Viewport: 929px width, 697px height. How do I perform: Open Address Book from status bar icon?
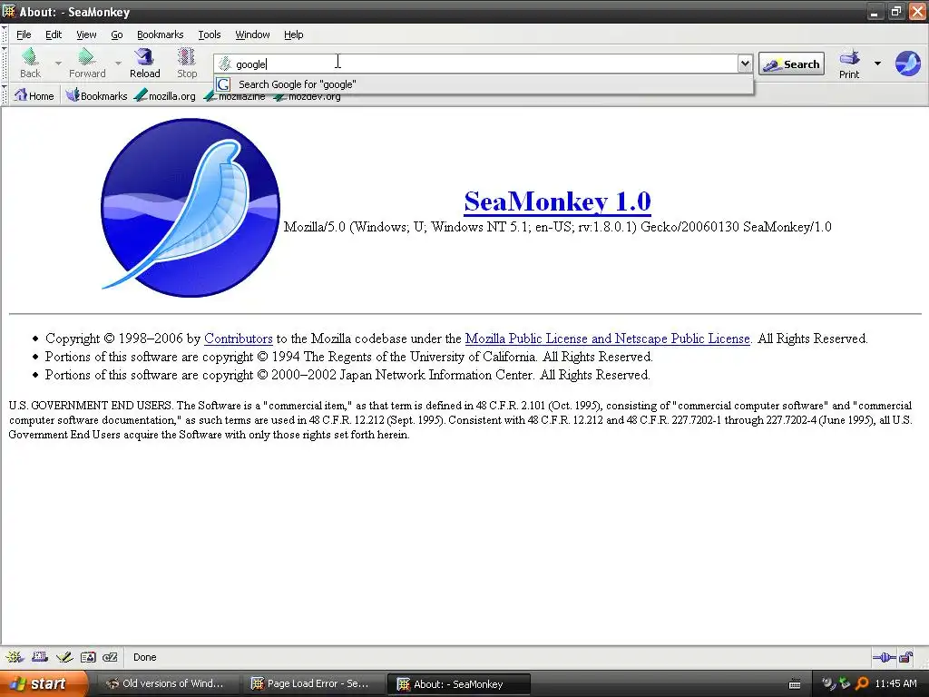pyautogui.click(x=88, y=657)
